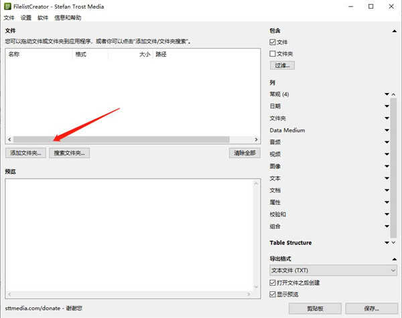402x318 pixels.
Task: Collapse the 导出格式 section arrow
Action: [x=395, y=259]
